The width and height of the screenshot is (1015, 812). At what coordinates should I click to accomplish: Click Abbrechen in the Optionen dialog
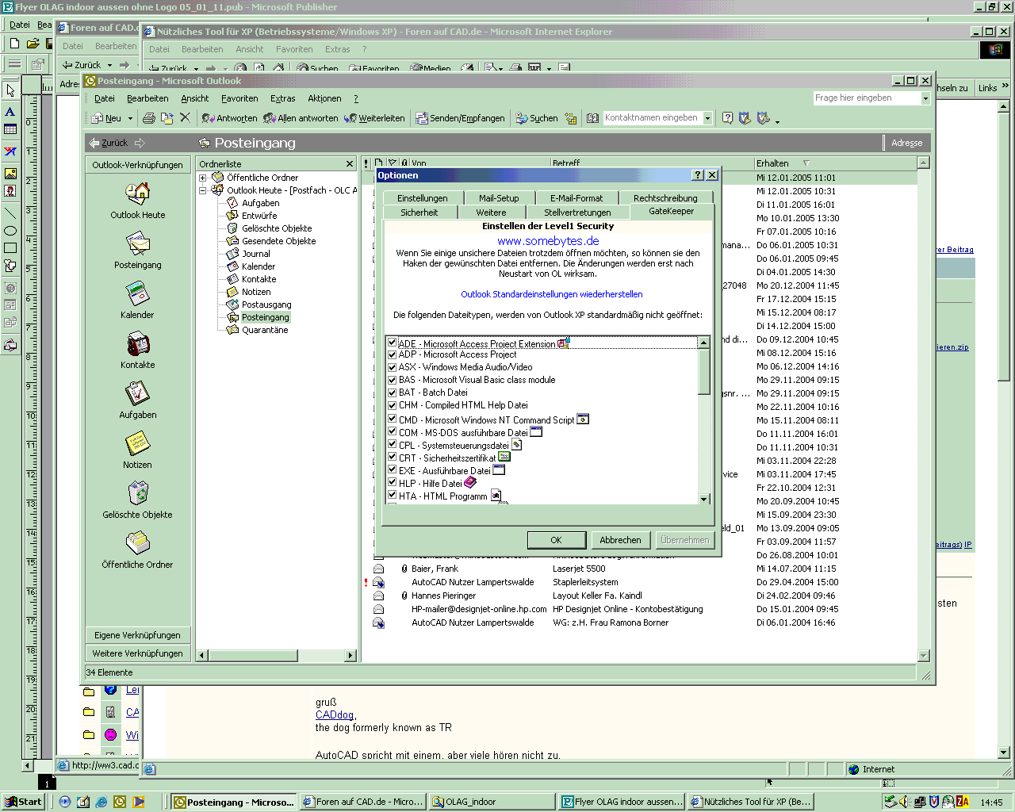pos(620,540)
